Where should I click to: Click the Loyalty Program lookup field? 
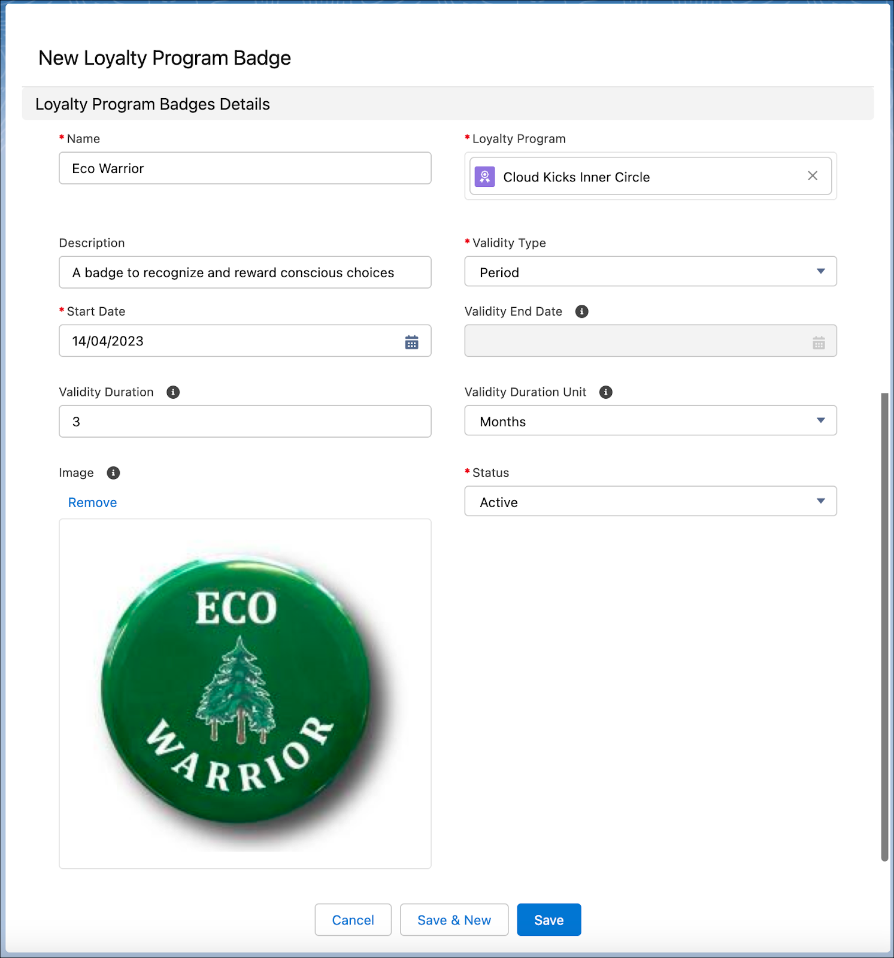(650, 176)
